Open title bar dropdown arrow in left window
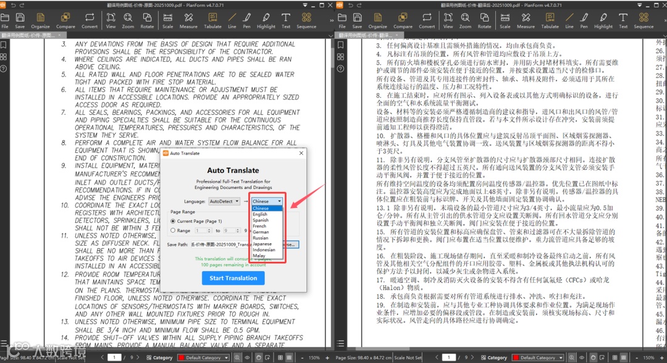 pyautogui.click(x=305, y=5)
